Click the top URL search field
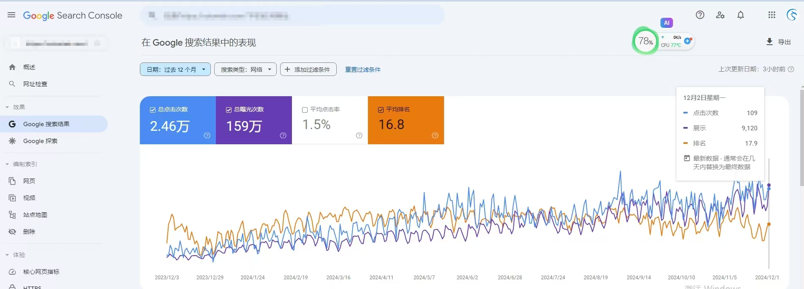 coord(292,16)
